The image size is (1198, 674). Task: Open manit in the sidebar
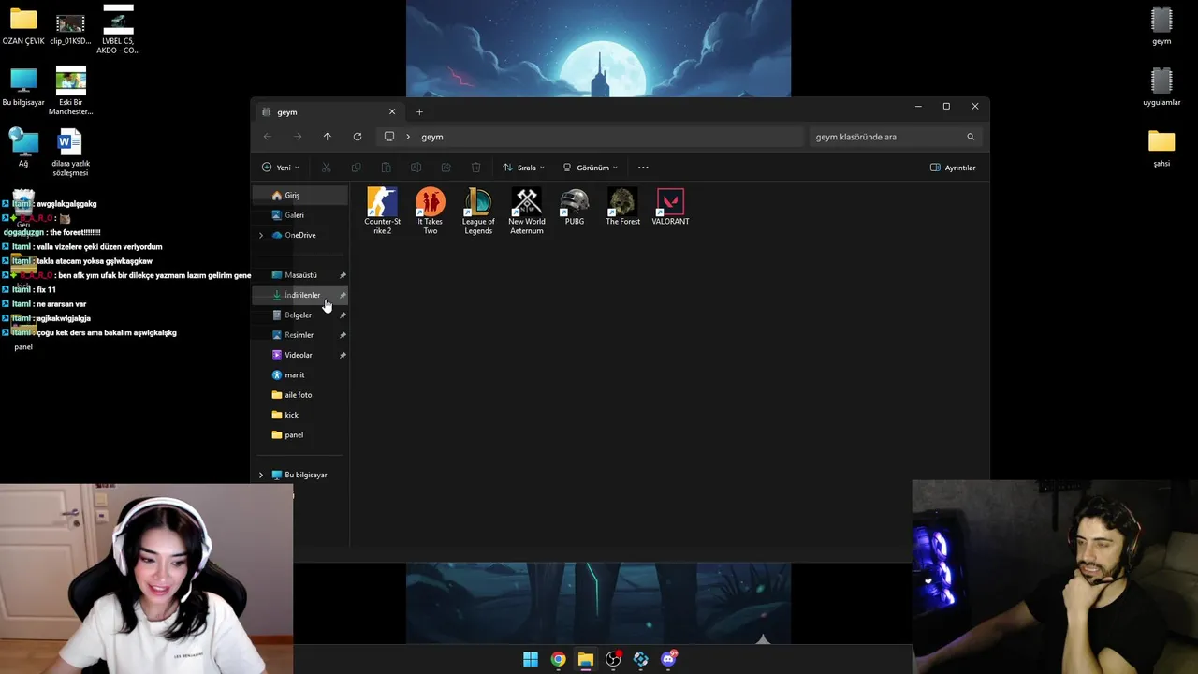point(300,375)
